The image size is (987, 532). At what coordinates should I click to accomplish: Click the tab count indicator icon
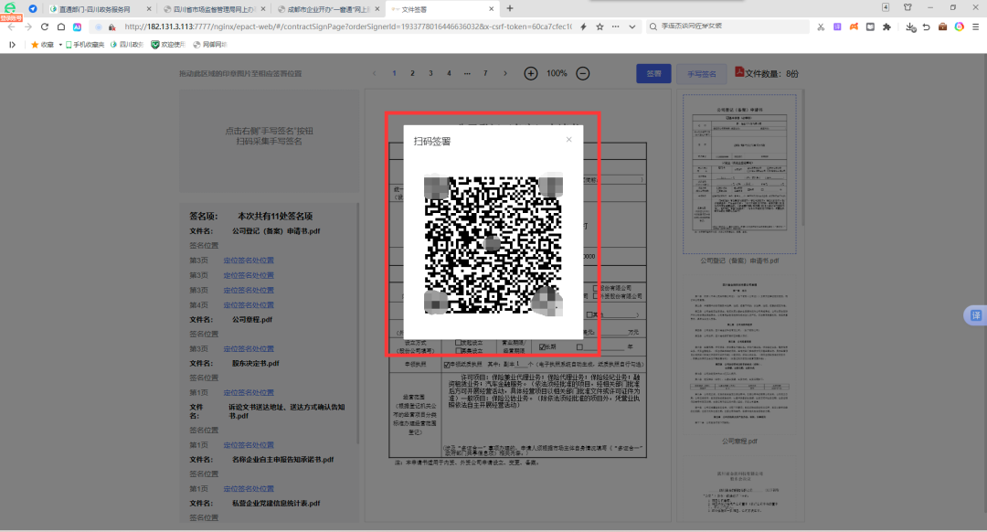tap(885, 7)
